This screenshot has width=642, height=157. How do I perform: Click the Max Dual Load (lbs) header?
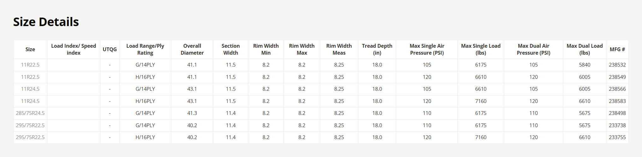[584, 49]
